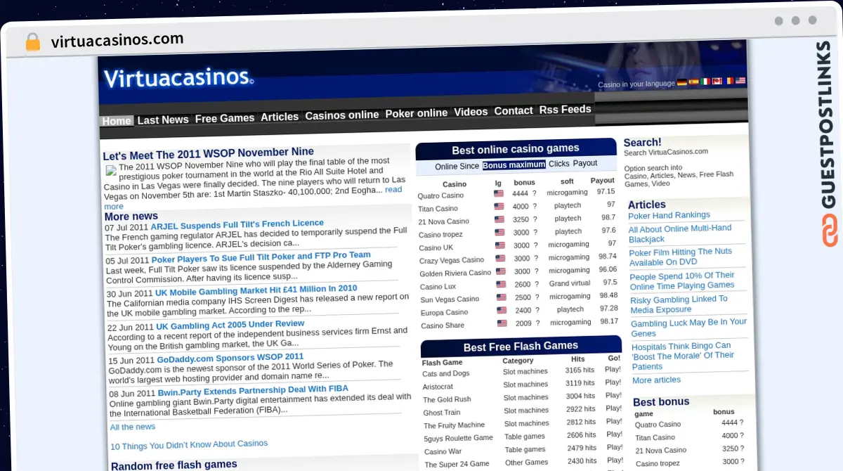Viewport: 843px width, 471px height.
Task: Sort casinos by Clicks
Action: pyautogui.click(x=559, y=164)
